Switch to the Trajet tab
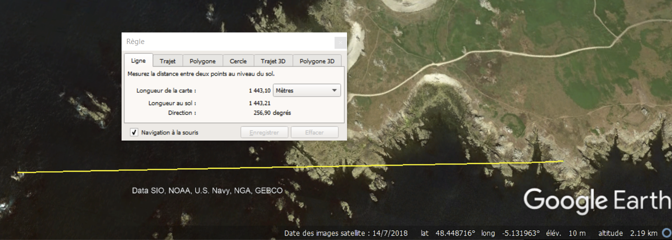Screen dimensions: 672x240 [168, 61]
